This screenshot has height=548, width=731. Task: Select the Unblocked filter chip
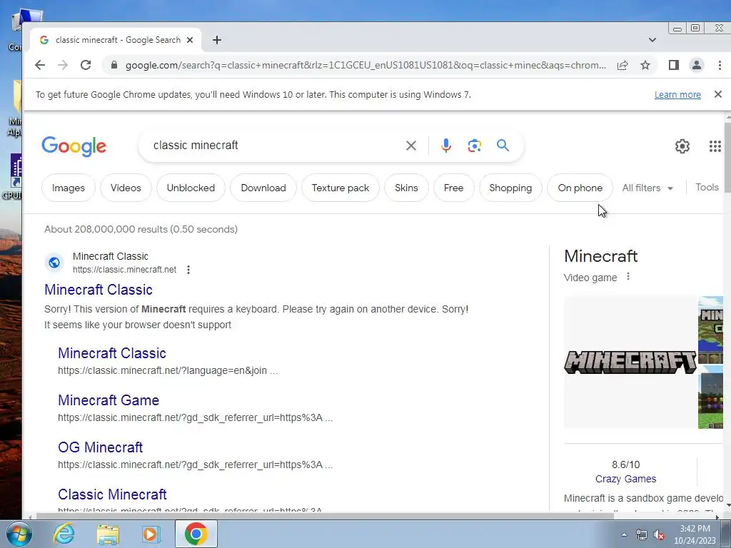[x=191, y=188]
